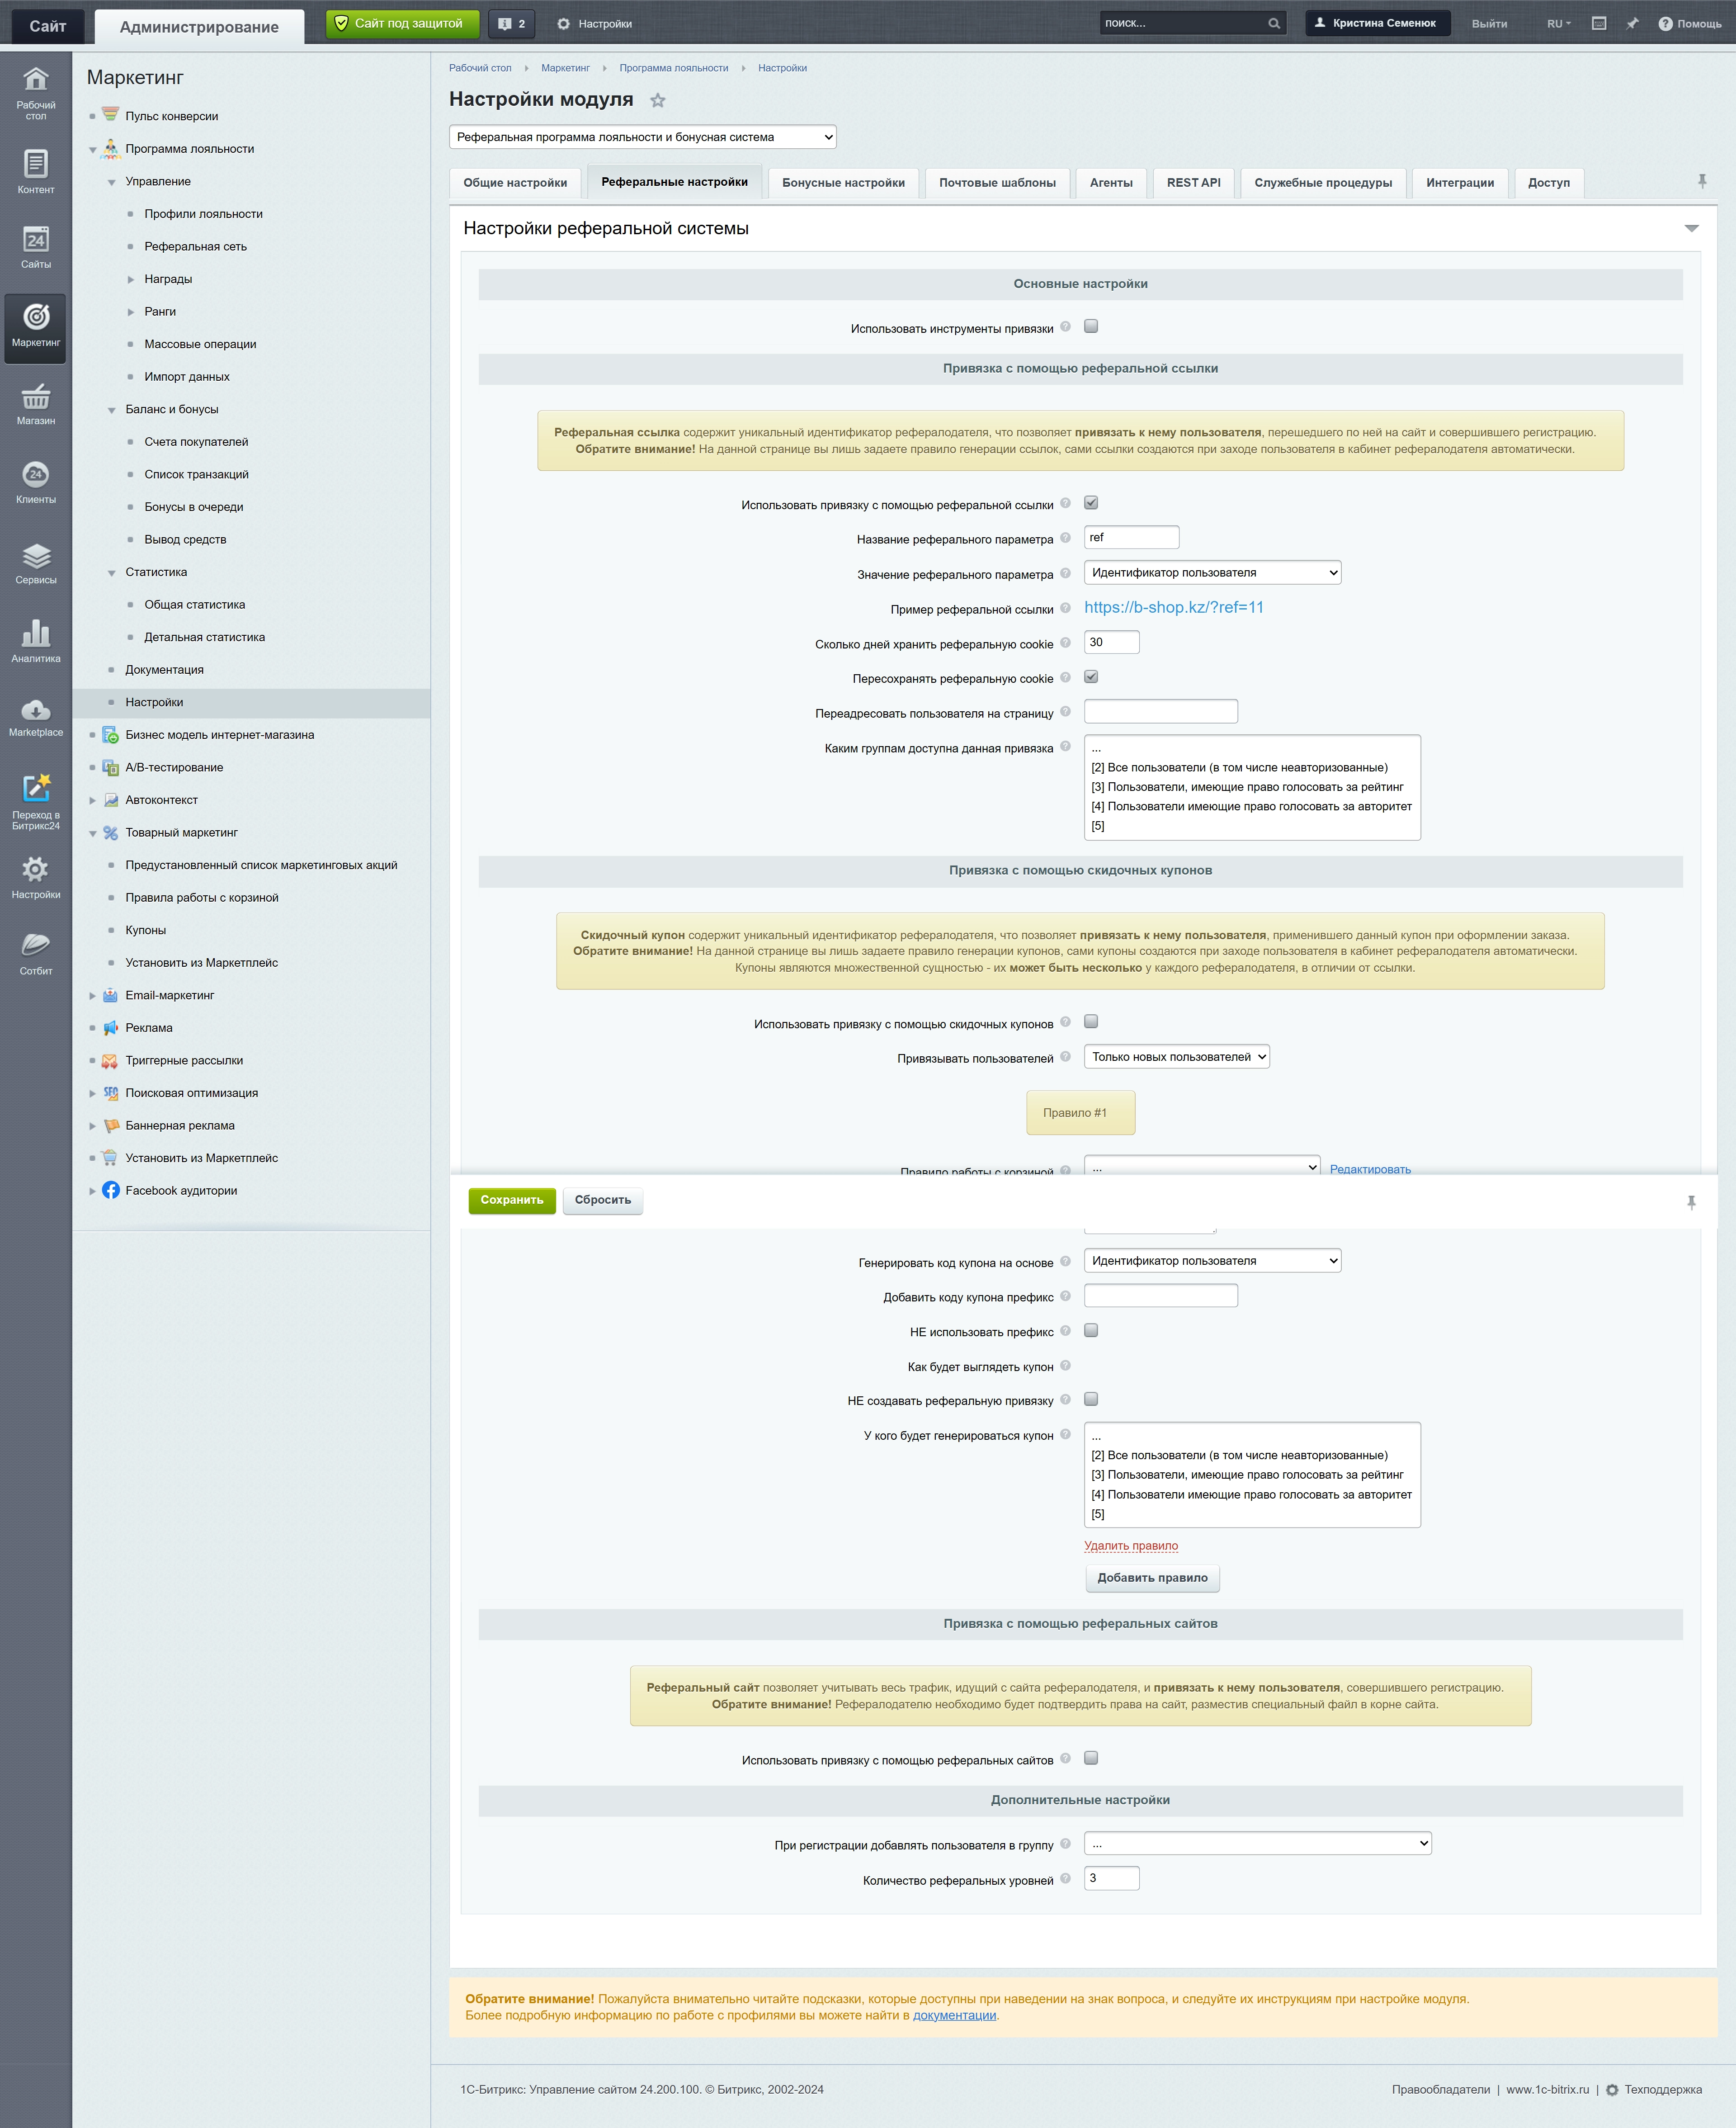Viewport: 1736px width, 2128px height.
Task: Open the Аналитика chart icon
Action: [x=36, y=633]
